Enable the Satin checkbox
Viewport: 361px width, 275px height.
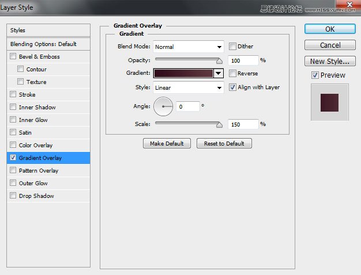point(13,132)
